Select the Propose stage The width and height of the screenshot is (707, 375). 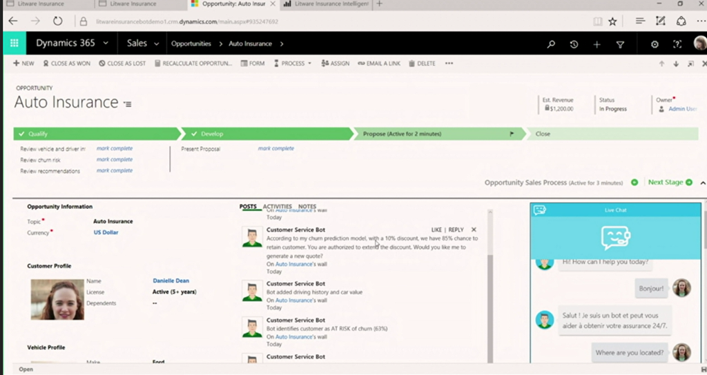click(x=440, y=134)
